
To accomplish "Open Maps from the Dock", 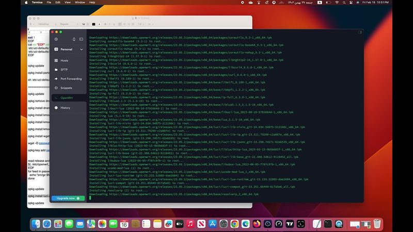I will (x=91, y=224).
